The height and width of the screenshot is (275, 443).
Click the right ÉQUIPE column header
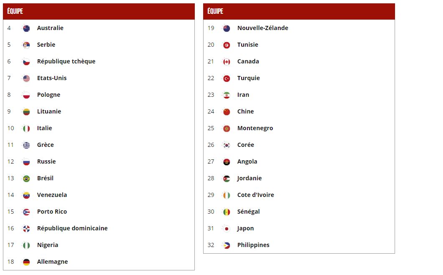coord(215,11)
